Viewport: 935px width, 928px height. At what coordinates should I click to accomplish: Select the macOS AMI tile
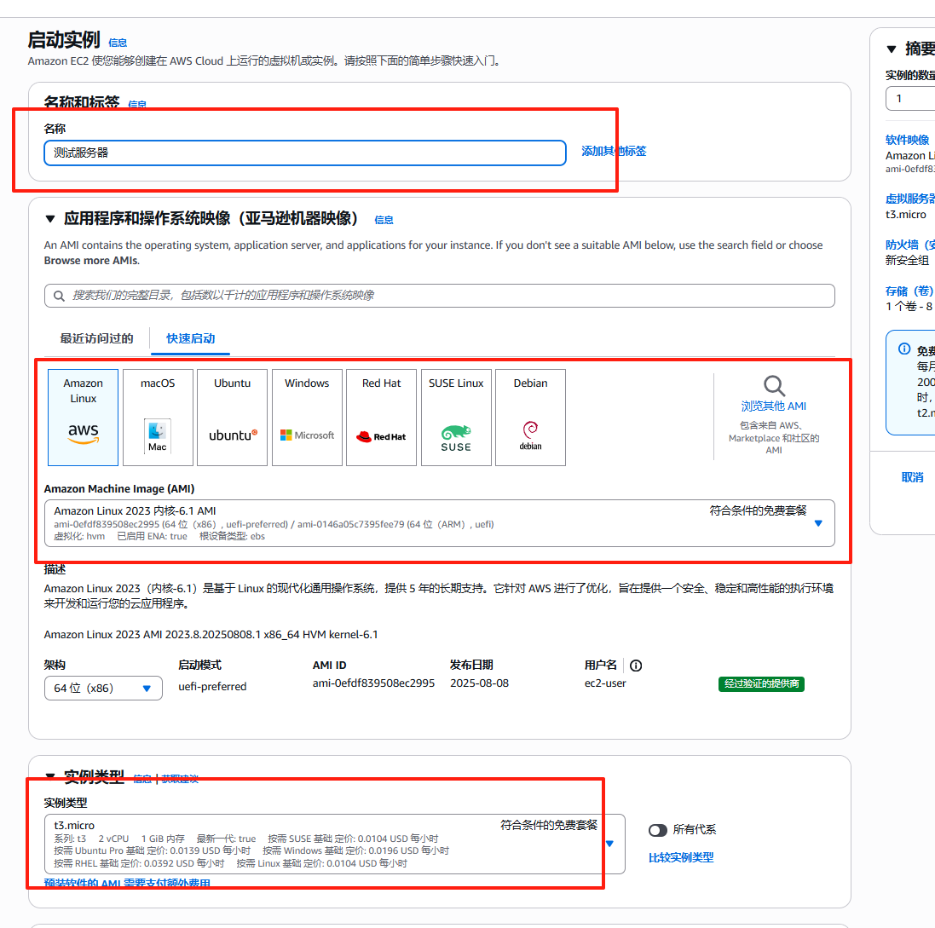[158, 418]
